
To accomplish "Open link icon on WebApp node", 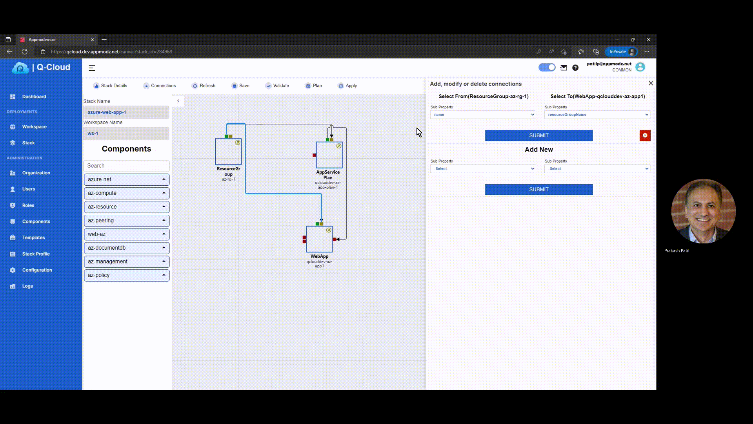I will tap(329, 230).
